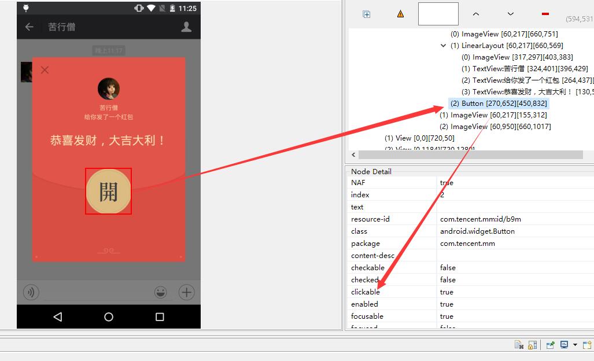
Task: Click the expand-all tree icon
Action: (x=366, y=14)
